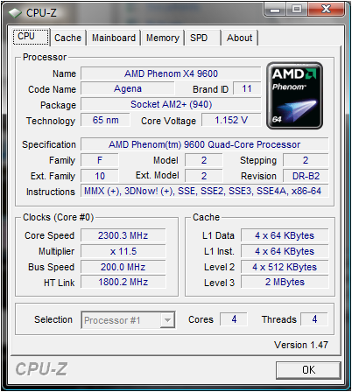Click the maximize window button

(296, 10)
